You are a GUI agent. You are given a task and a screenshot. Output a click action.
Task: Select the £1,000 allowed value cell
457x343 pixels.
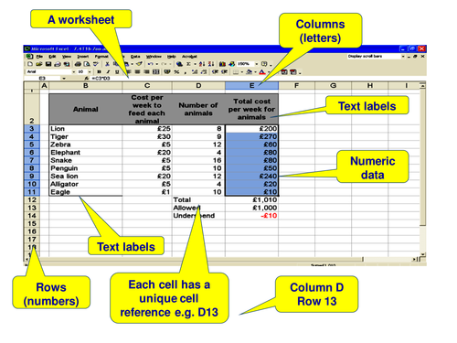[x=251, y=208]
